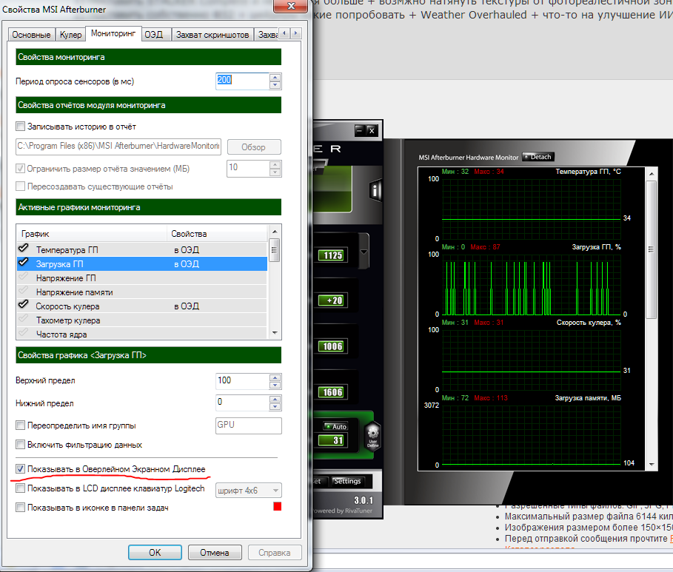Viewport: 673px width, 572px height.
Task: Check 'Показывать в иконке в панели задач'
Action: click(20, 508)
